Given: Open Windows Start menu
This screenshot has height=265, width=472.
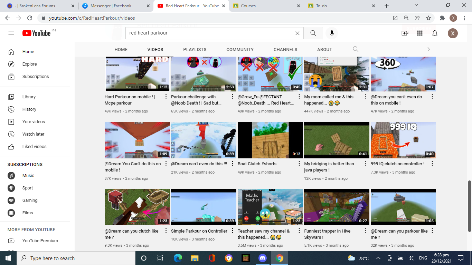Looking at the screenshot, I should 8,258.
